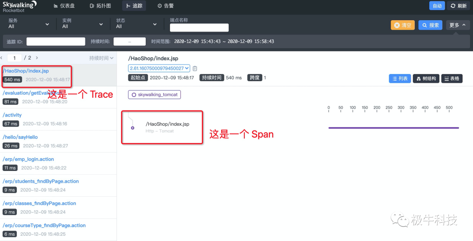Expand the 实例 instance dropdown

[x=82, y=24]
